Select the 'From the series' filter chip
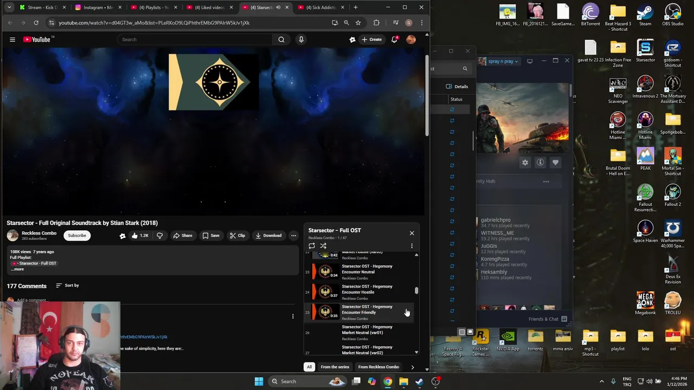The image size is (694, 390). [x=335, y=367]
